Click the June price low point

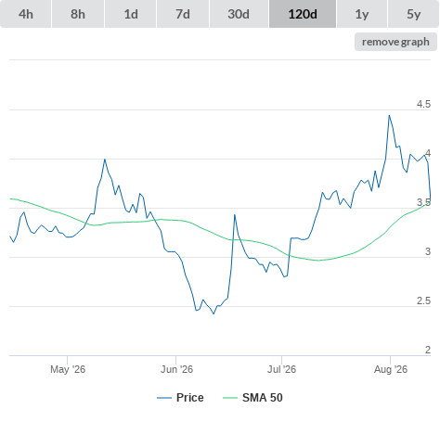[214, 313]
